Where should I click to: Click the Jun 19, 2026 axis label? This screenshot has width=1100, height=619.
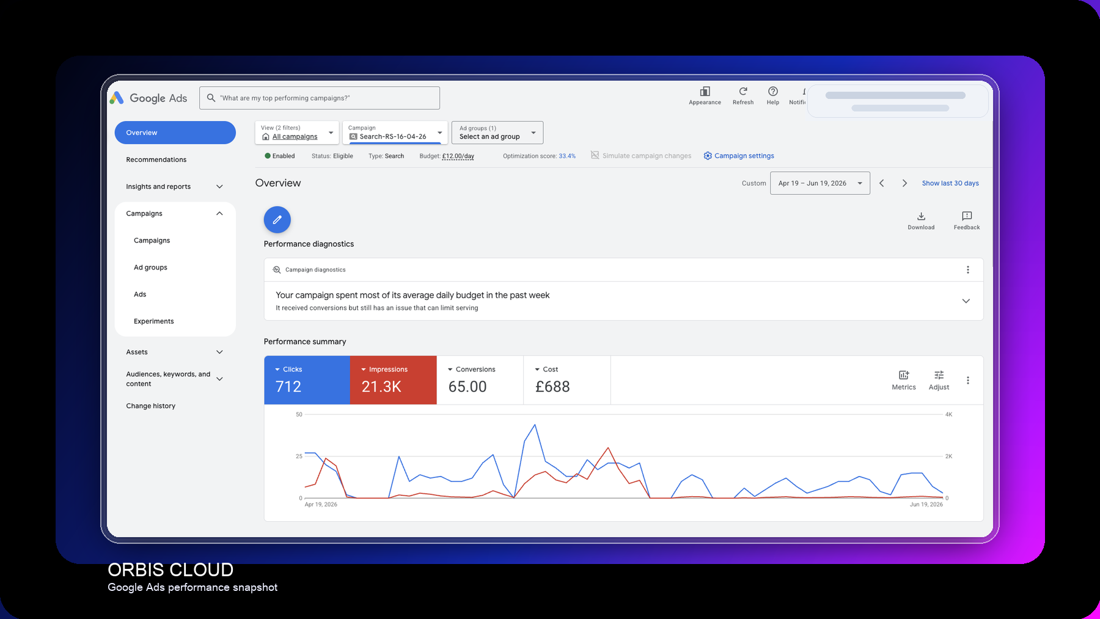click(x=926, y=504)
